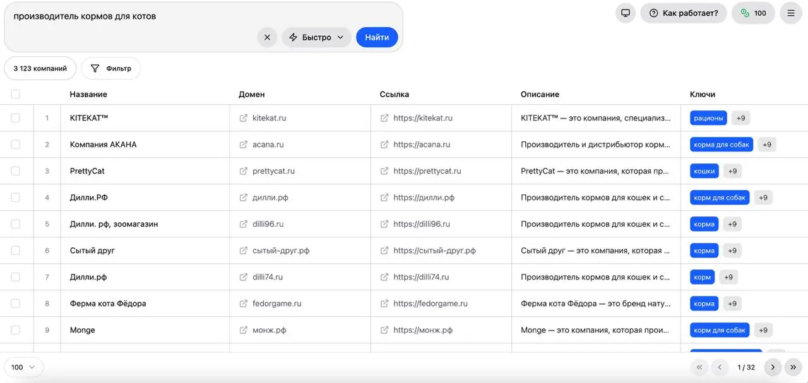Viewport: 808px width, 383px height.
Task: Open external link icon for dilli96.ru domain
Action: pyautogui.click(x=244, y=224)
